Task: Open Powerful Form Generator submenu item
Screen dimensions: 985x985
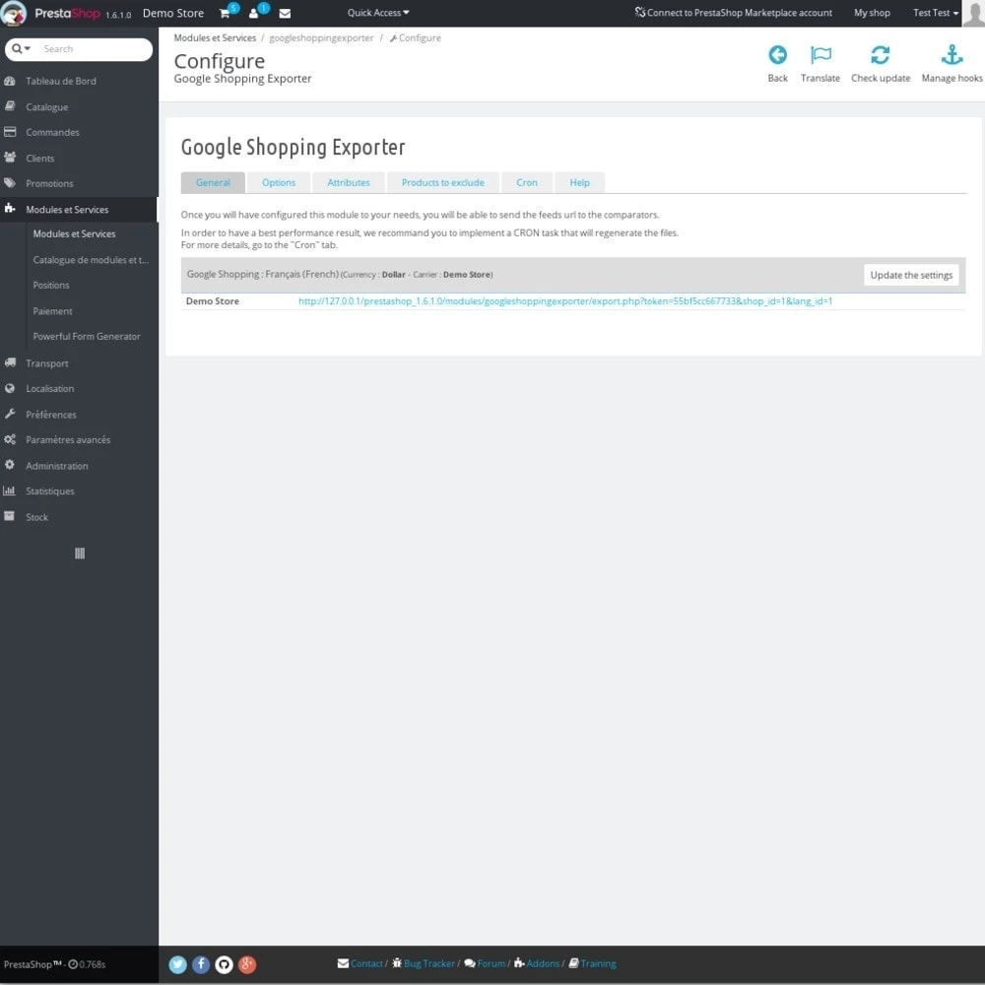Action: [87, 337]
